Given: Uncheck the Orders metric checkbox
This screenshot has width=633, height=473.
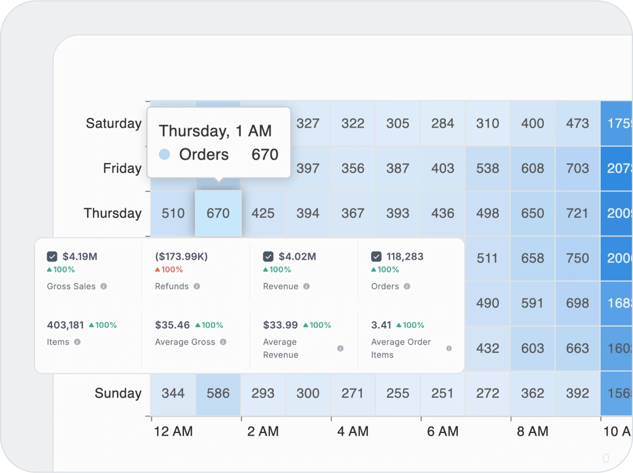Looking at the screenshot, I should click(x=375, y=256).
